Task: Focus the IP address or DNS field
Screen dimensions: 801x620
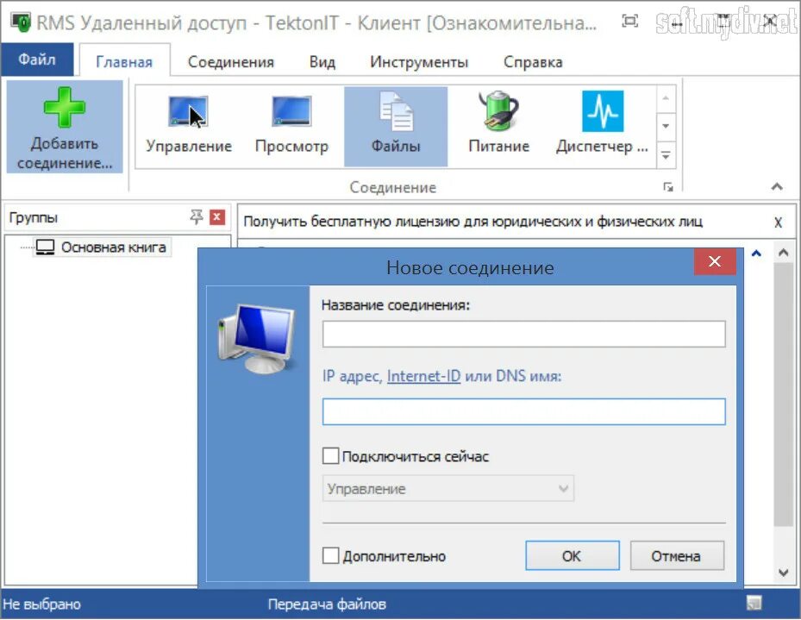Action: (x=523, y=411)
